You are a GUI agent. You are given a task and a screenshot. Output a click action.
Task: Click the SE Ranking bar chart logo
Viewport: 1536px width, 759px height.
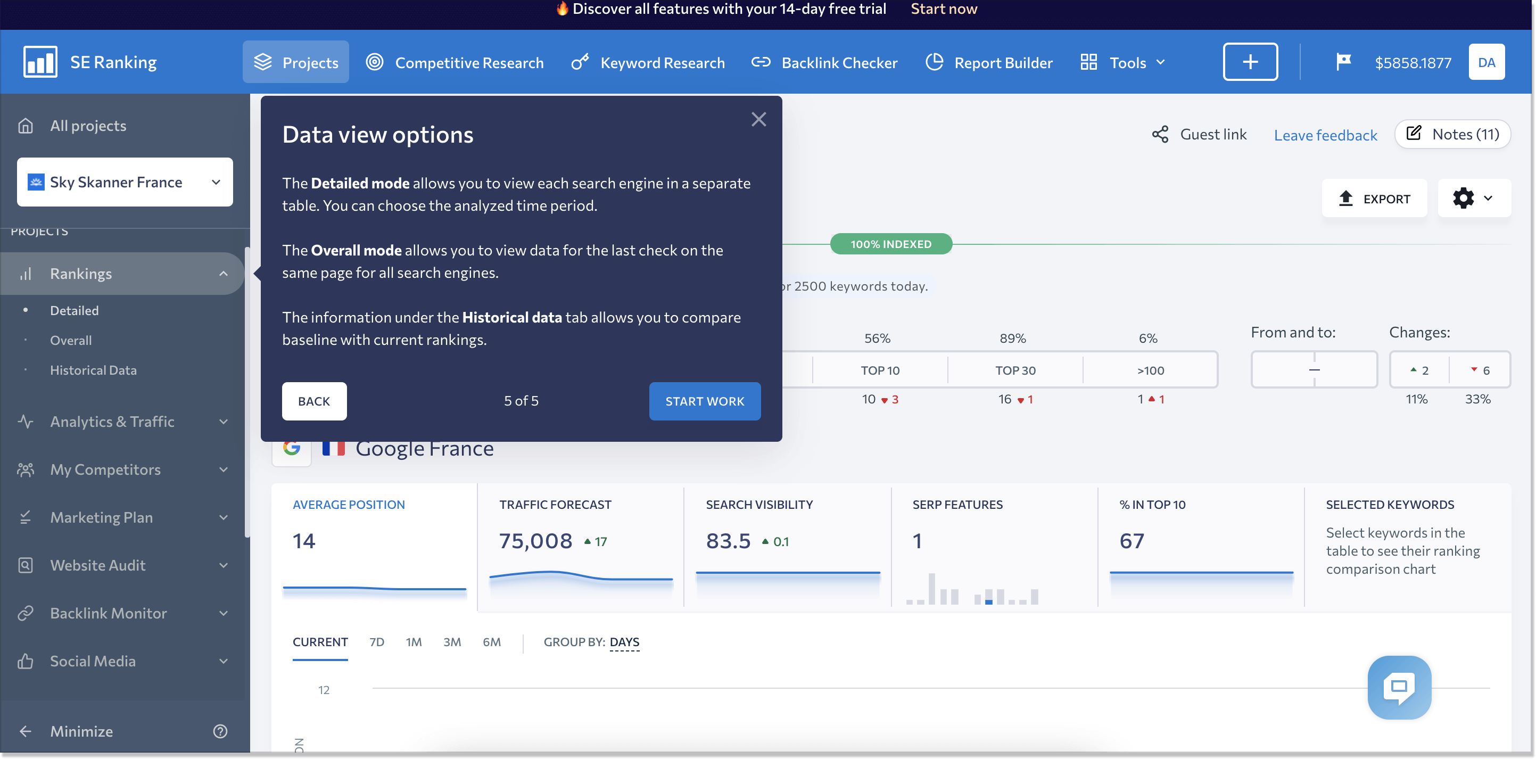point(39,61)
